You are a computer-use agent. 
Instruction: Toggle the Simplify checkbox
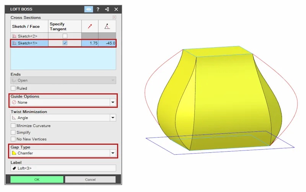point(13,132)
